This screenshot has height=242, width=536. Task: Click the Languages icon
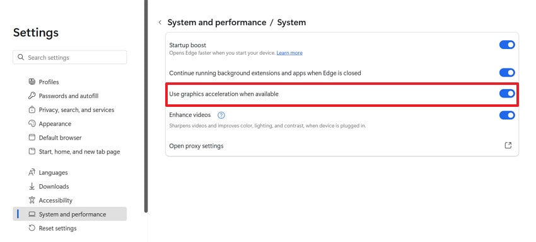pyautogui.click(x=32, y=172)
